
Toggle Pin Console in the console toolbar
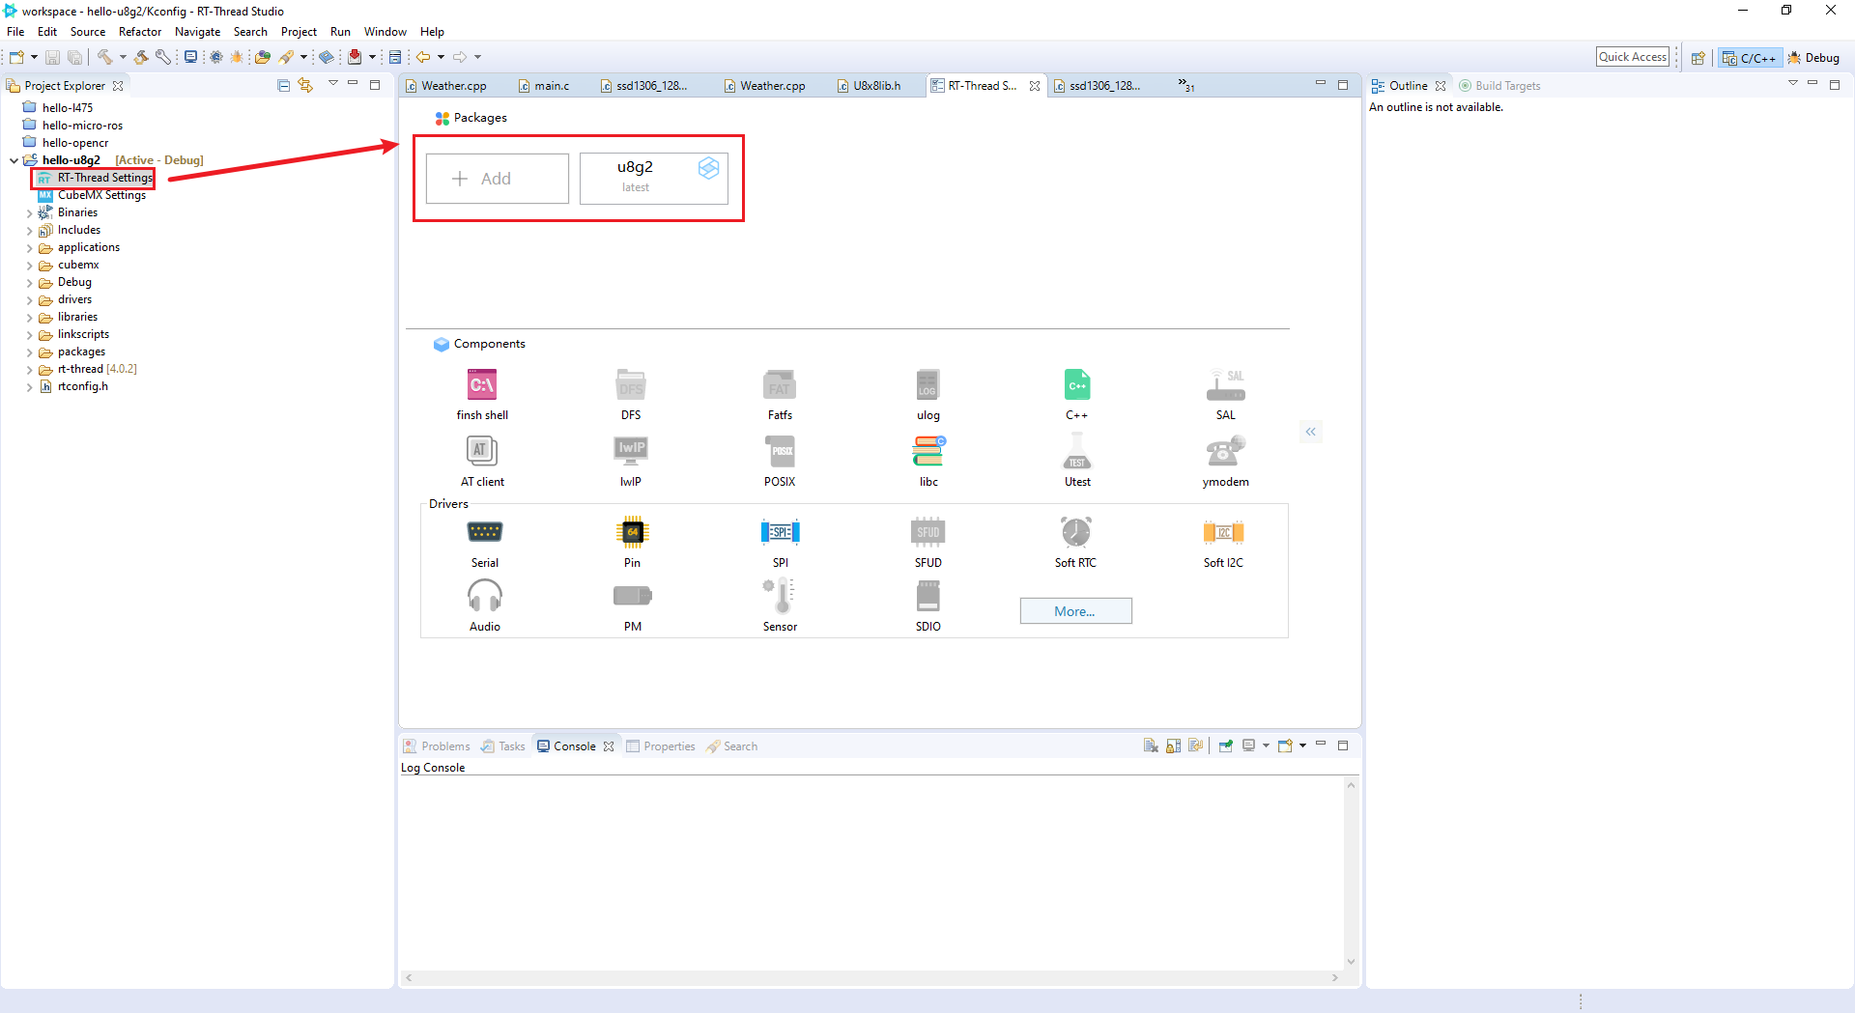[x=1226, y=746]
